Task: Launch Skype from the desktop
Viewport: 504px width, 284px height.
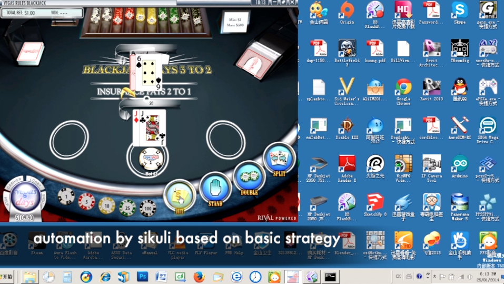Action: [460, 13]
